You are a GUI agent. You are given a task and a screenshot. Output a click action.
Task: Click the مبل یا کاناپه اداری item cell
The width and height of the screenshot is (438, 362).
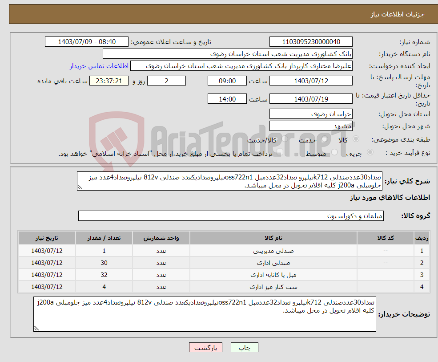(273, 275)
